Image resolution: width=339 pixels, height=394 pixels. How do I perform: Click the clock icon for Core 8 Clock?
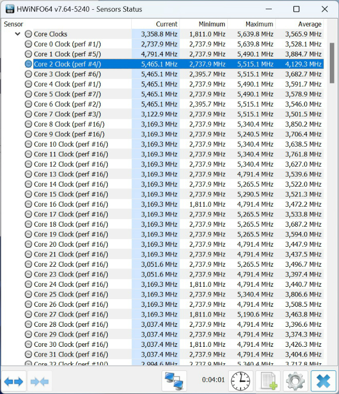coord(28,124)
